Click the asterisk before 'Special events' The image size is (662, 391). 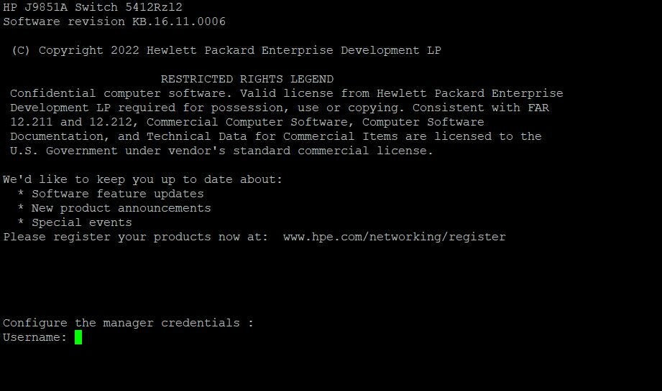coord(21,222)
